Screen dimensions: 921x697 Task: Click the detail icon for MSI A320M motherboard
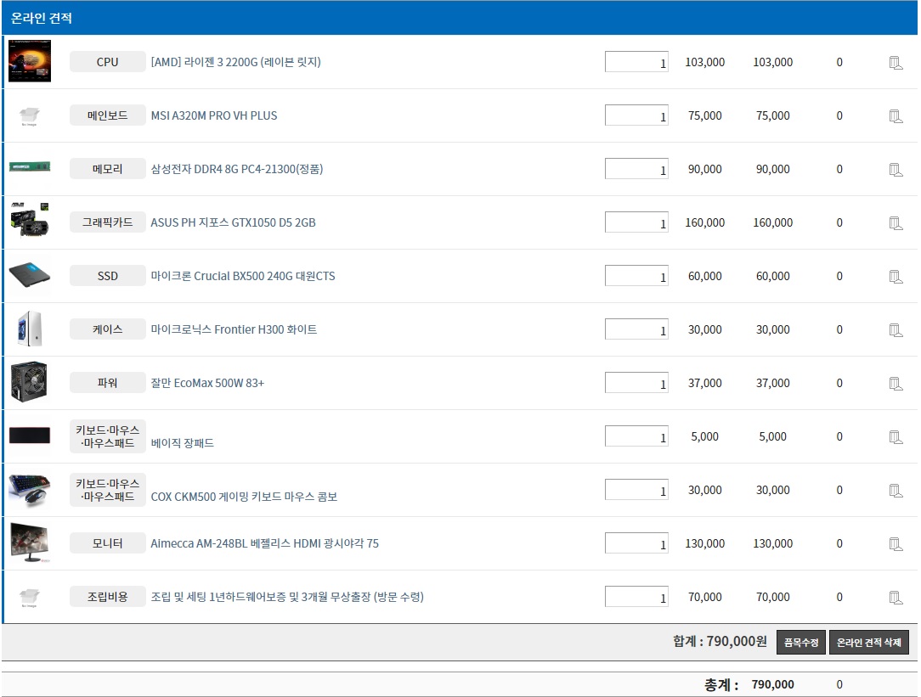896,116
